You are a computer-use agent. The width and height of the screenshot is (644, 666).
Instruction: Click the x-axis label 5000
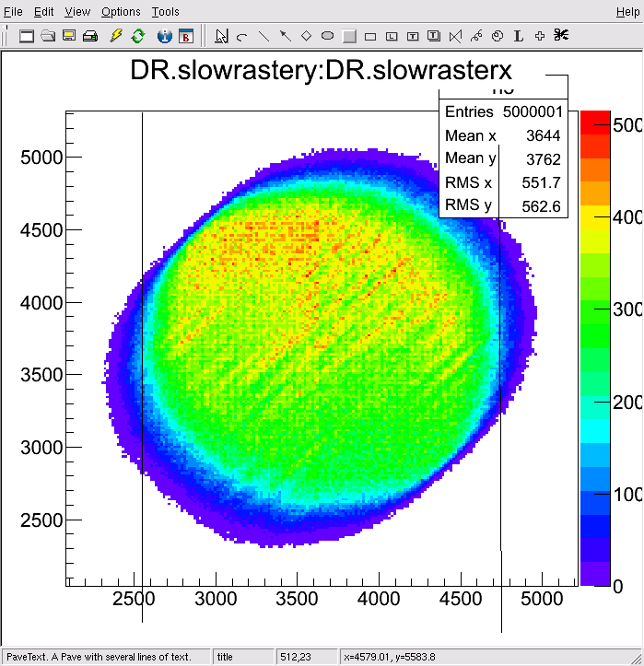click(x=542, y=599)
